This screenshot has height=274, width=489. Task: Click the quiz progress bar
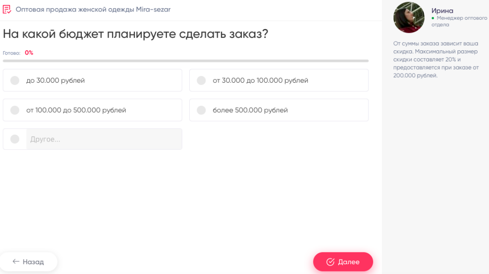pyautogui.click(x=186, y=61)
